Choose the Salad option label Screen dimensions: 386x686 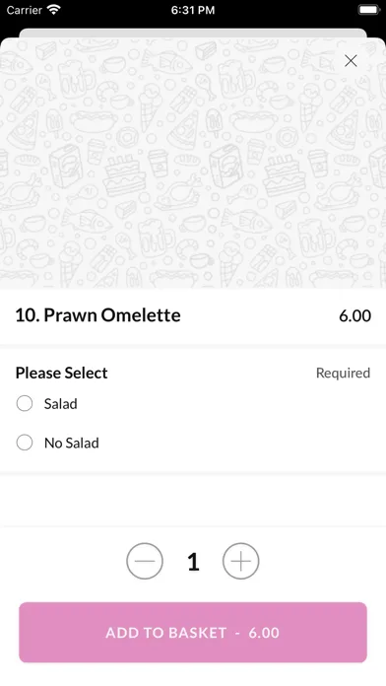[61, 403]
